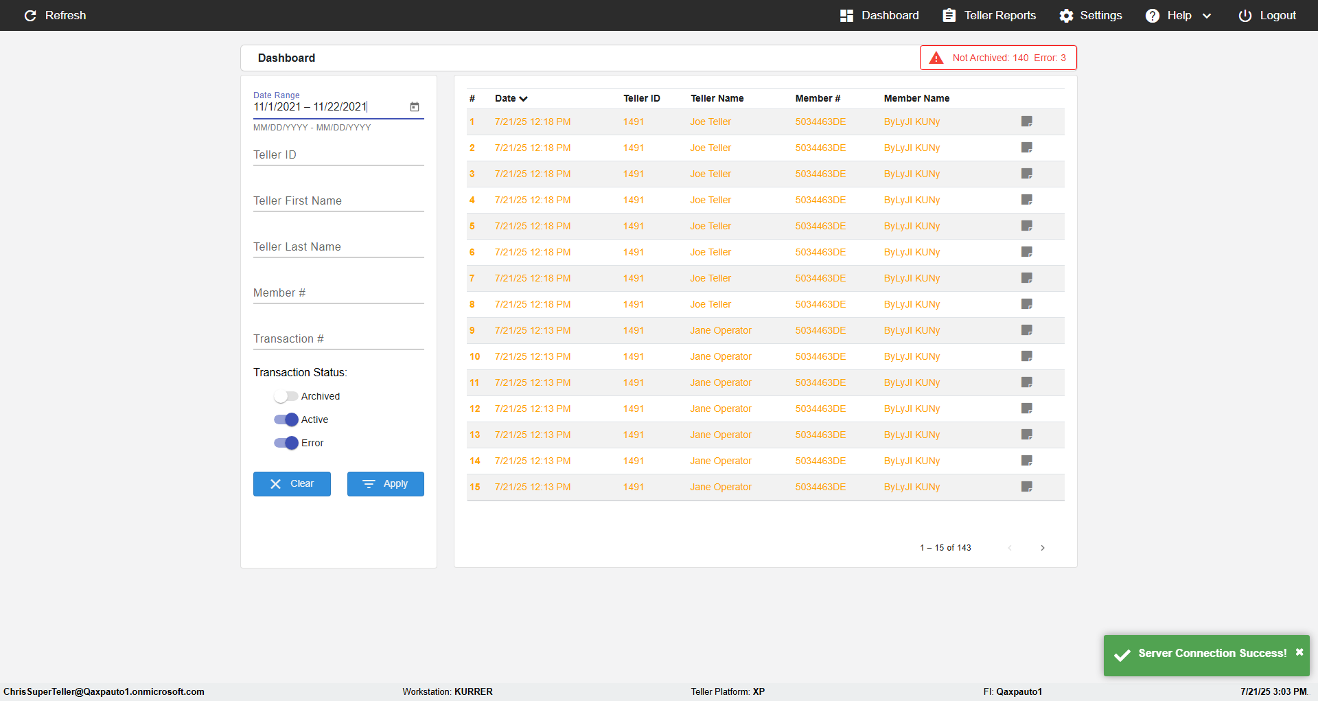Click date 7/21/25 12:13 PM in row 10
The width and height of the screenshot is (1318, 701).
point(533,356)
